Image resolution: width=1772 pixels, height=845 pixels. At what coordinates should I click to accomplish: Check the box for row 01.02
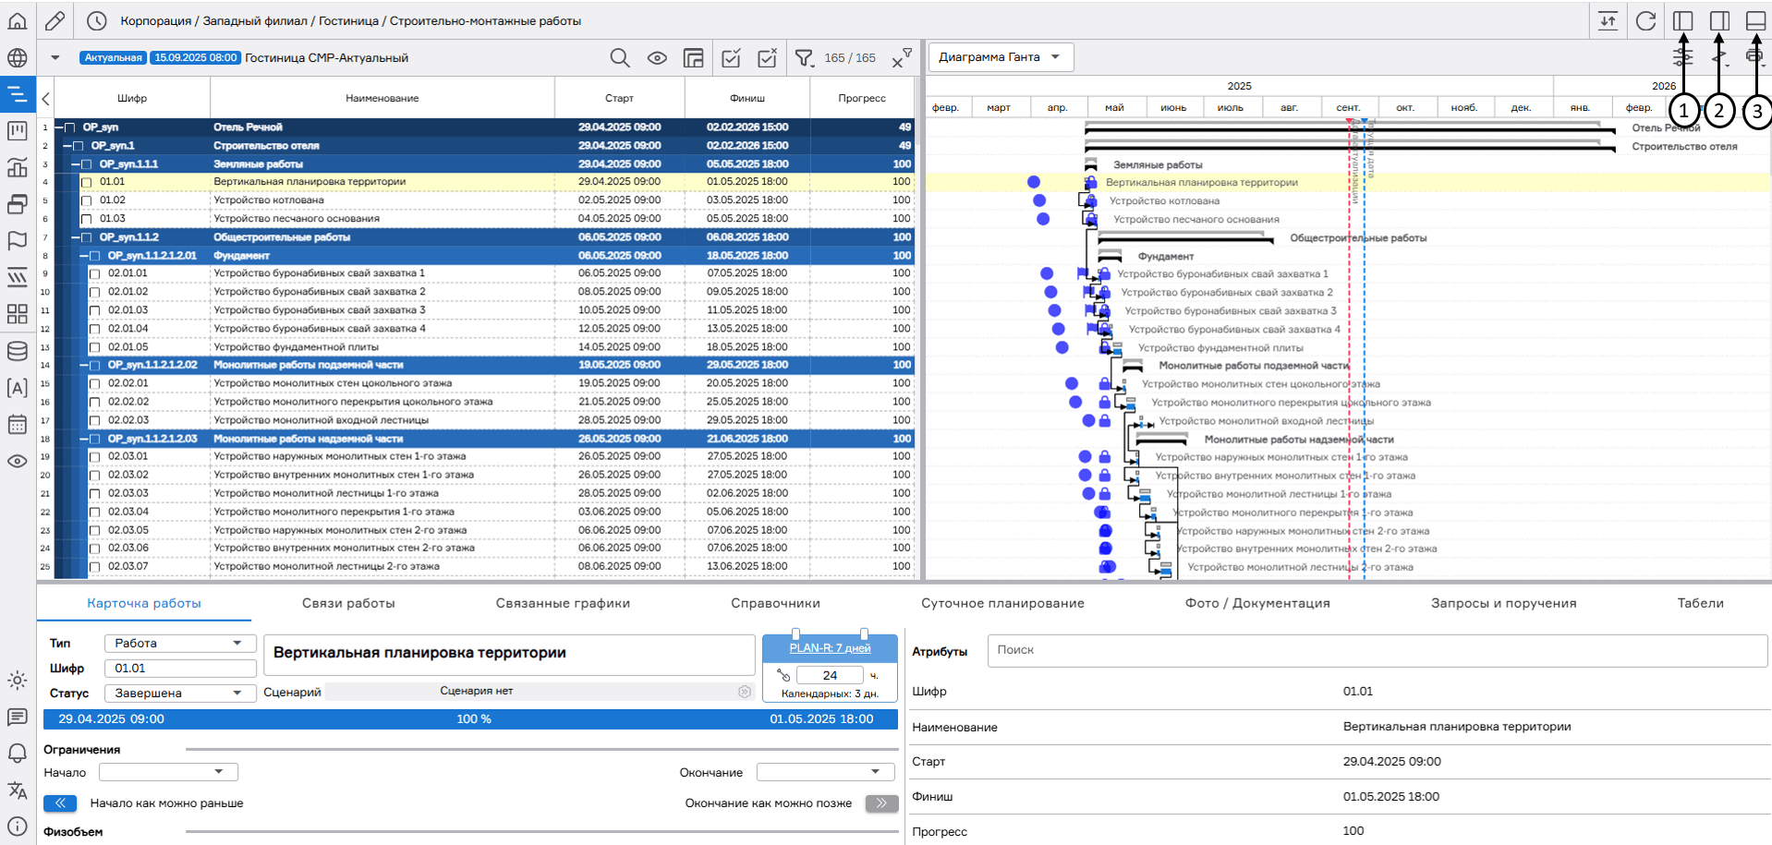pos(87,201)
